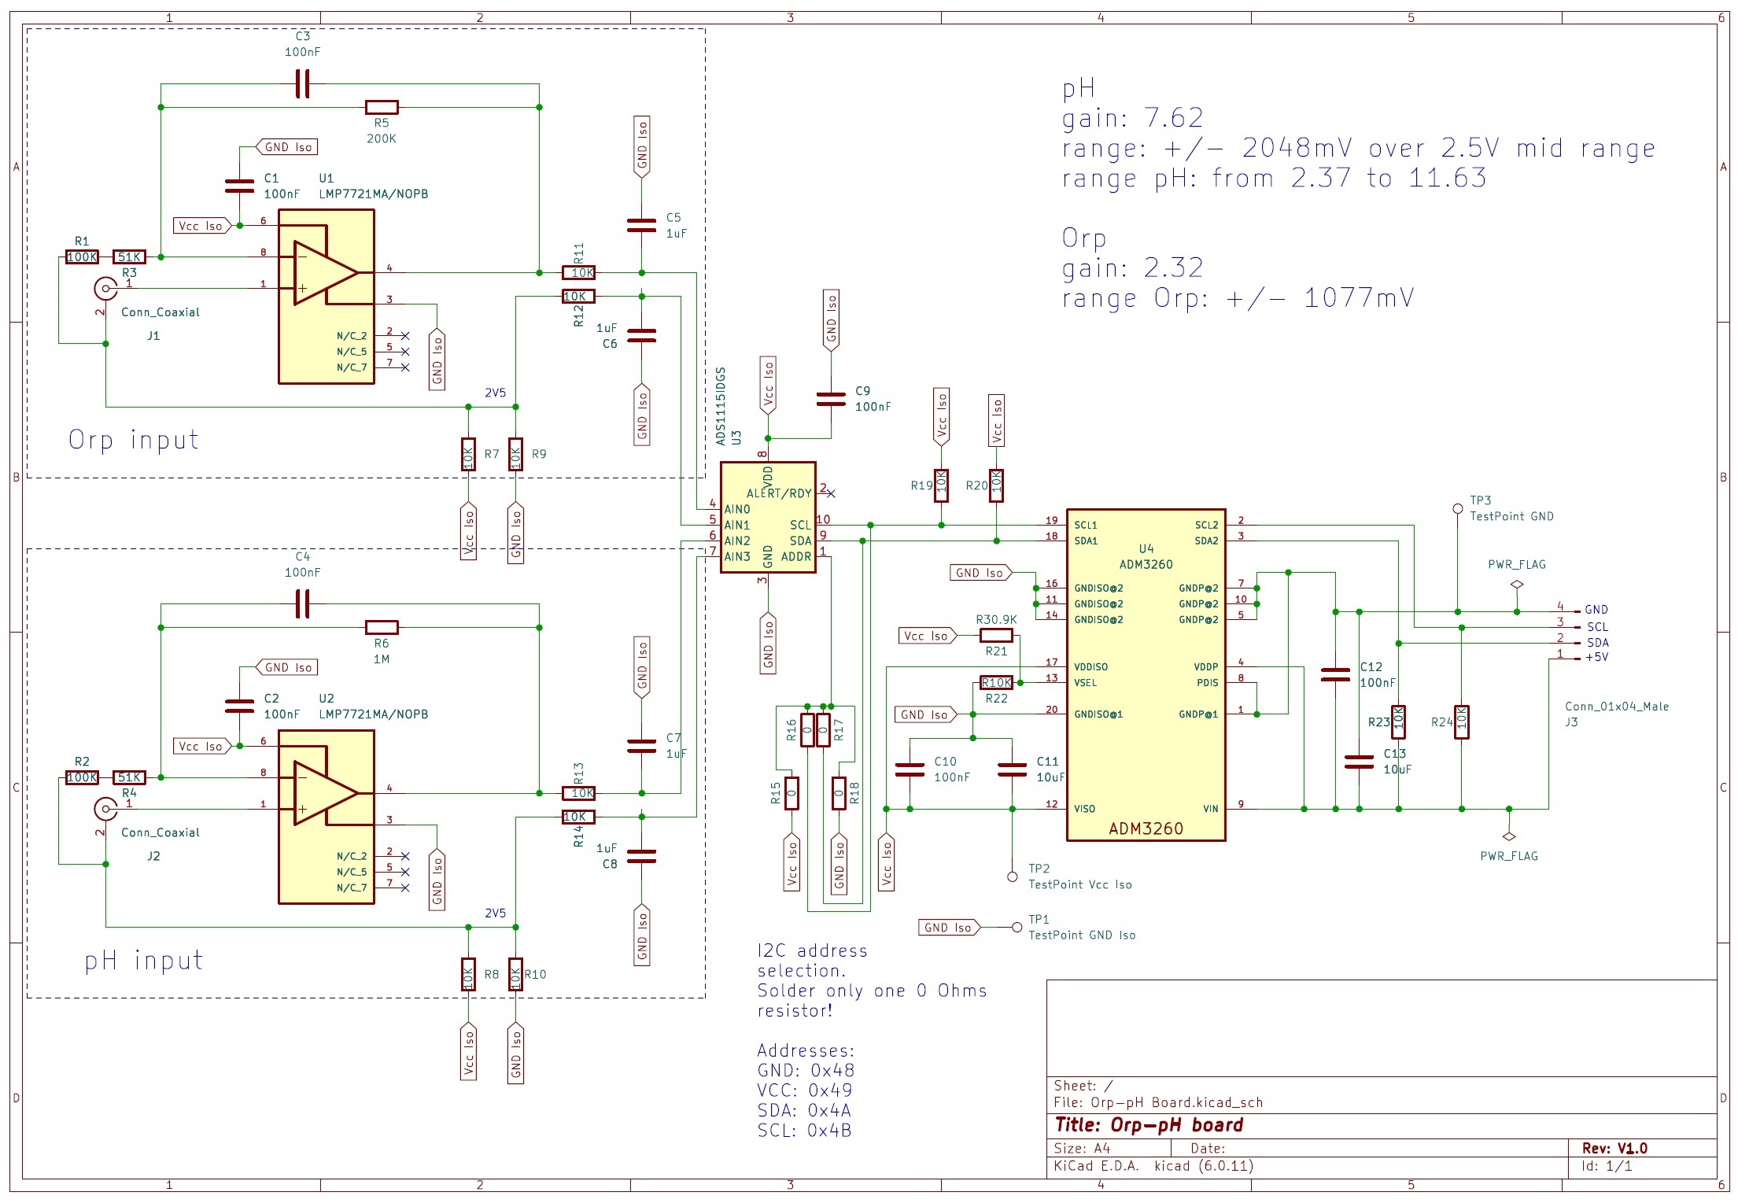Select 0 ohm resistor R15

[792, 793]
